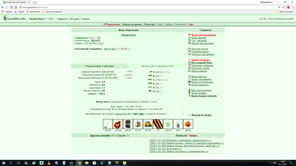
Task: Click Об игре link in header
Action: point(74,19)
